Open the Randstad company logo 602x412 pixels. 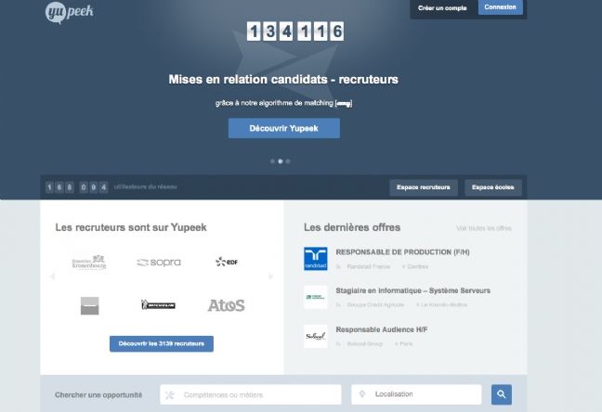(316, 259)
